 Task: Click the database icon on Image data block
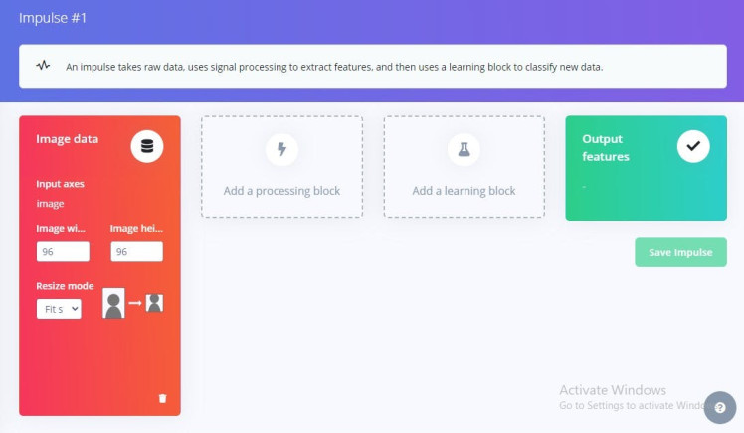click(147, 146)
